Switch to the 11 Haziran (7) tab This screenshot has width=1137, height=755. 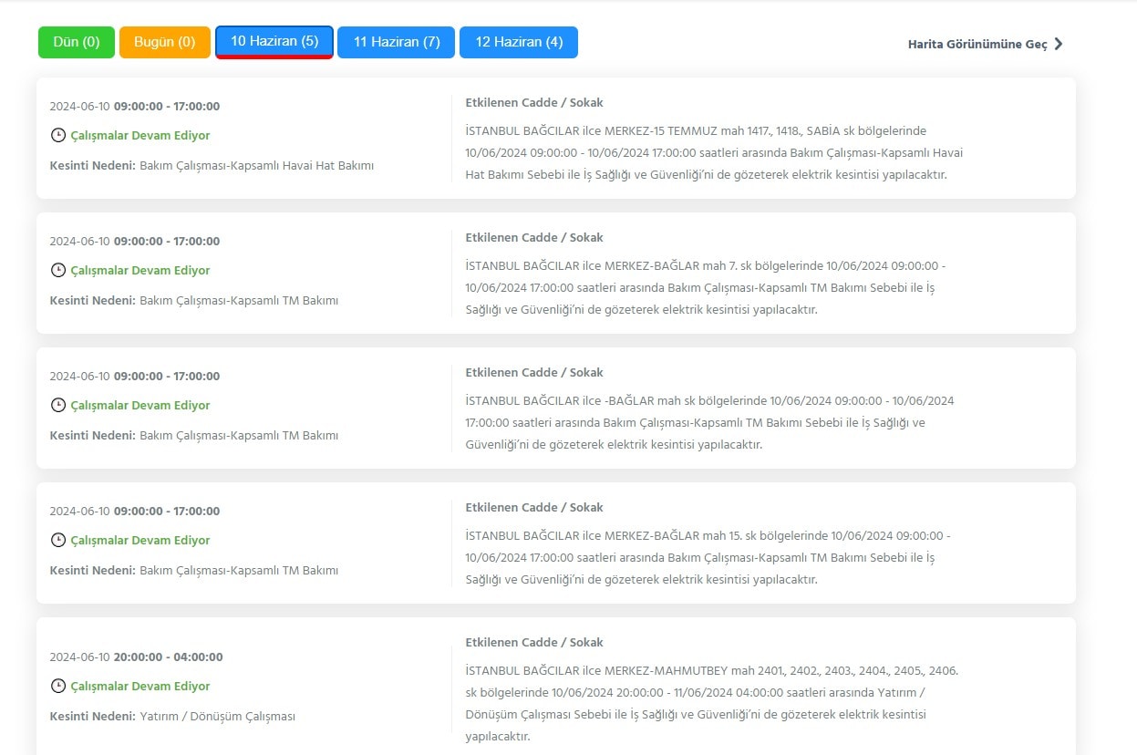pos(397,42)
